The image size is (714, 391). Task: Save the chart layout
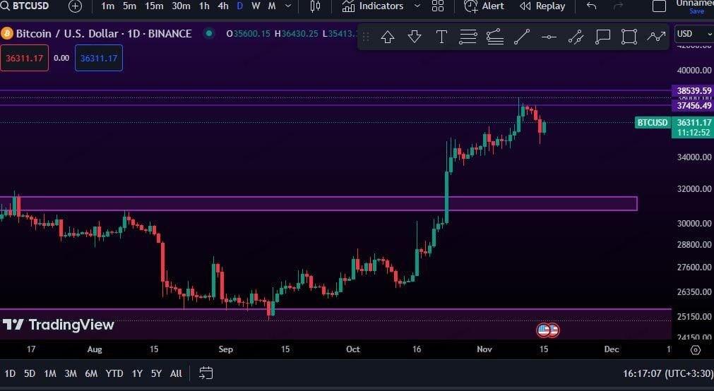coord(696,11)
